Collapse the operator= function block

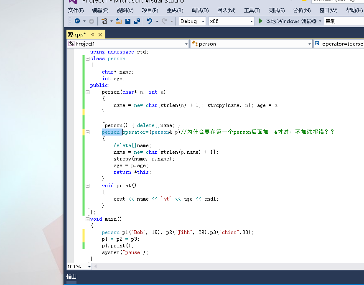coord(87,132)
